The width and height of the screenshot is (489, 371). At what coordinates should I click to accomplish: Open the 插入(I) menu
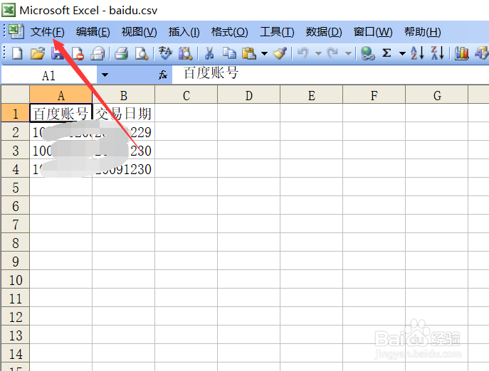tap(184, 32)
